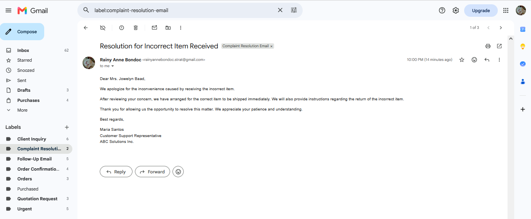The height and width of the screenshot is (219, 531).
Task: Open the Move to folder icon
Action: click(168, 28)
